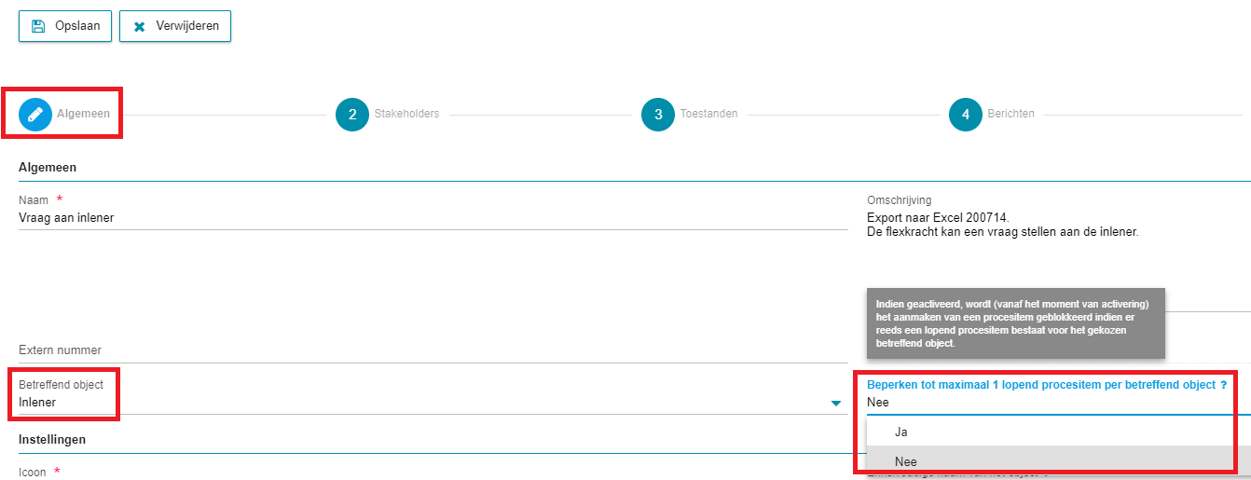Select the pencil icon for Algemeen step
This screenshot has height=480, width=1251.
click(x=35, y=114)
